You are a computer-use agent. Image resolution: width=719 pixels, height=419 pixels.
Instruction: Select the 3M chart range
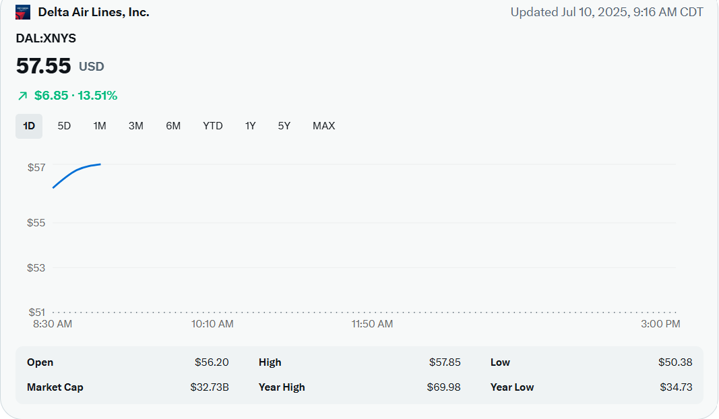click(135, 126)
